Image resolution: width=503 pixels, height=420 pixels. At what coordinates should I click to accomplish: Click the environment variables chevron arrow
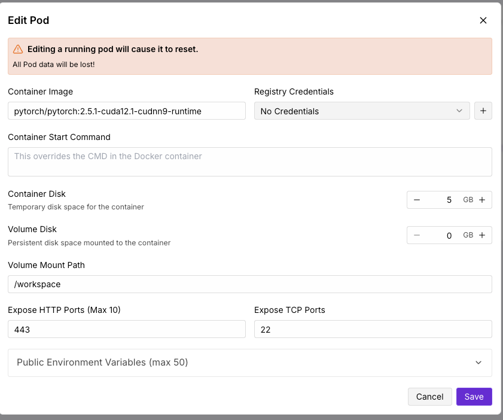478,363
